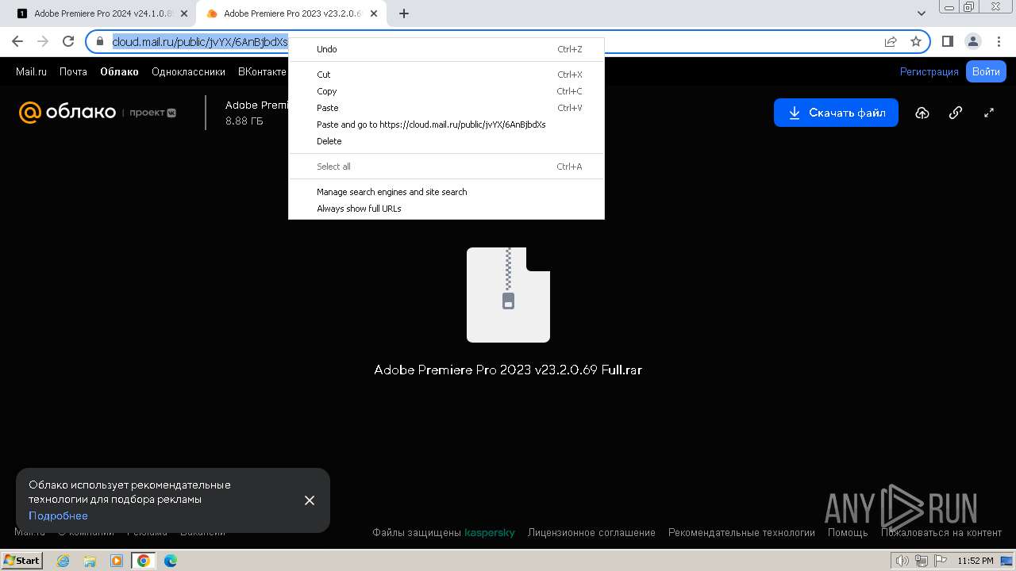Screen dimensions: 1016x571
Task: Click the Chrome icon in taskbar
Action: (x=144, y=561)
